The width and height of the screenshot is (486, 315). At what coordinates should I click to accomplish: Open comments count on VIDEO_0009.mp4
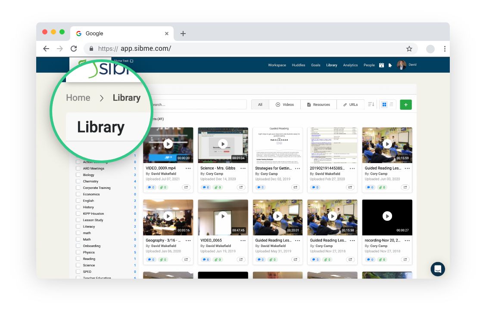pos(151,187)
